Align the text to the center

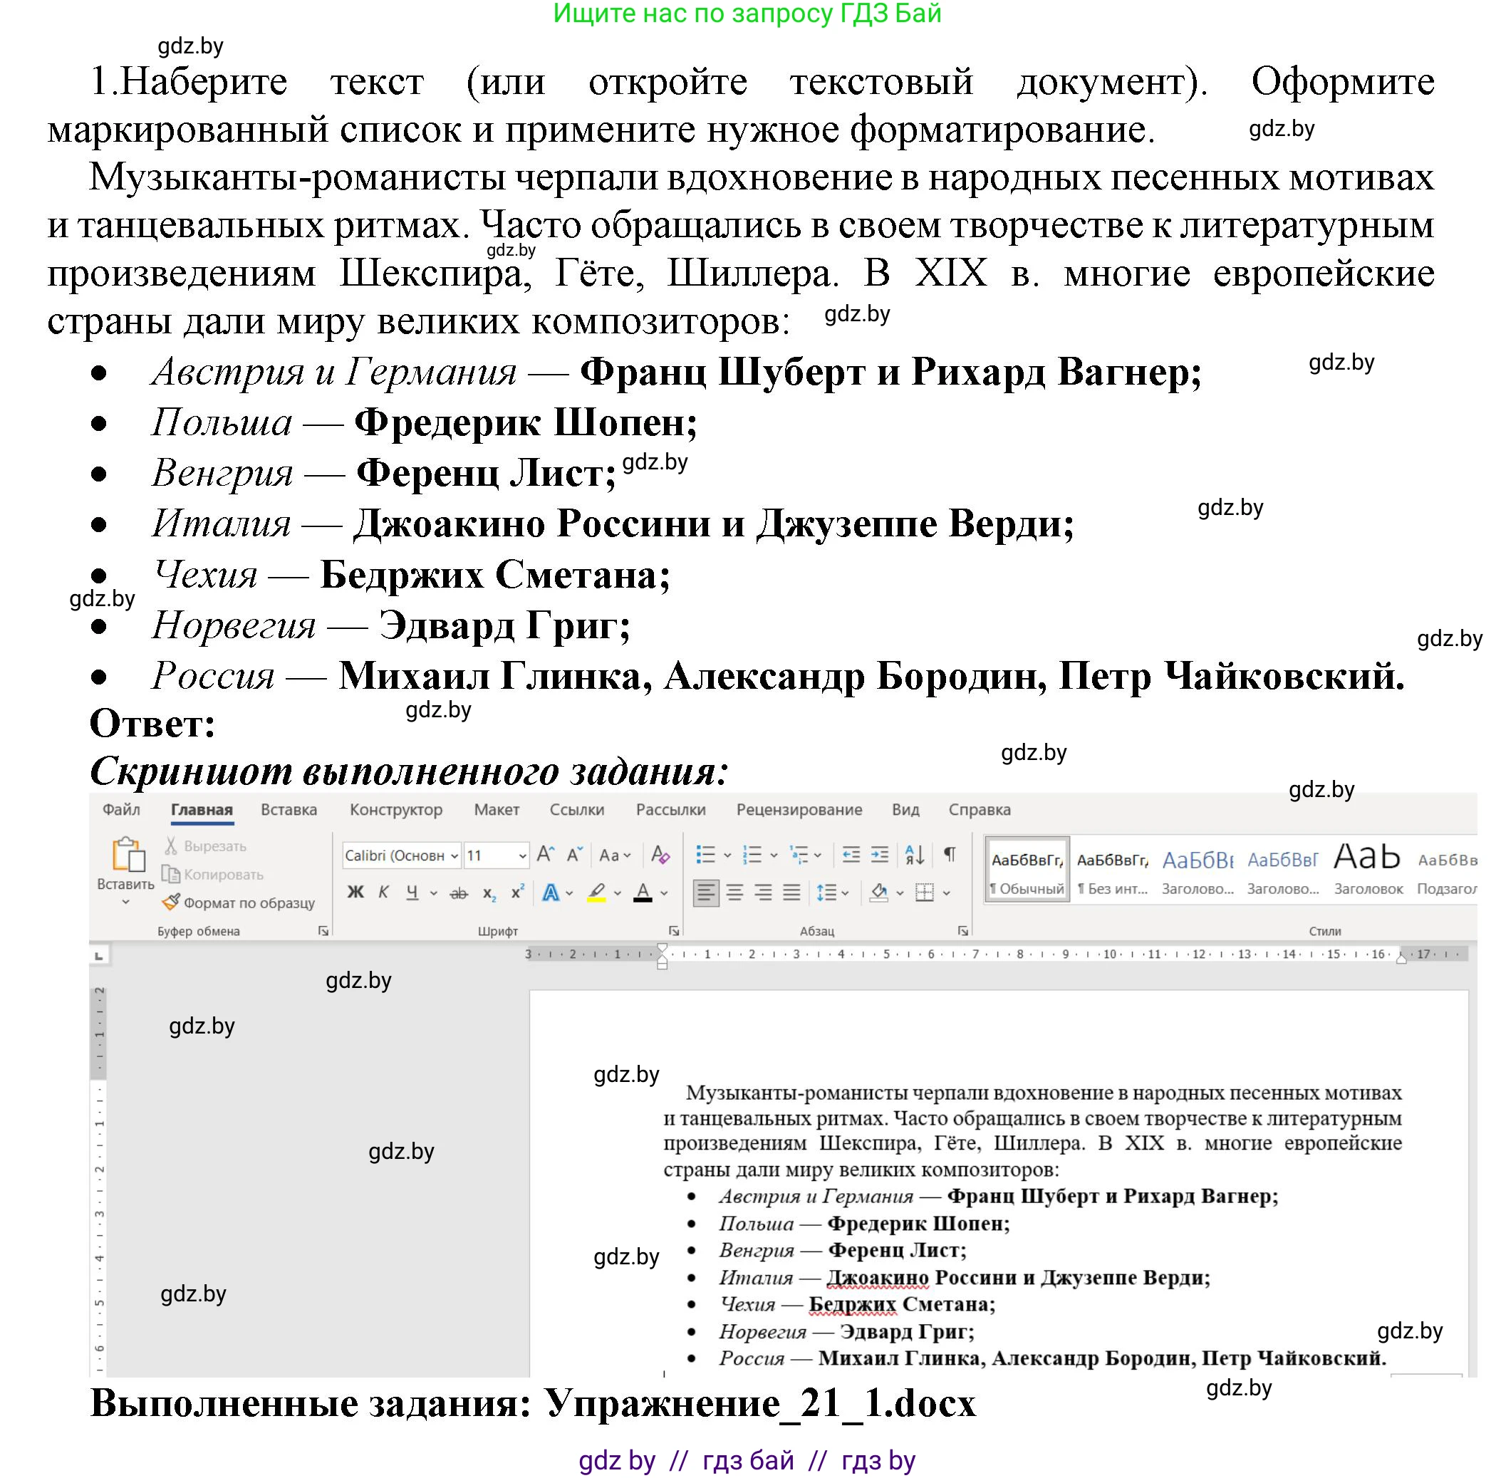[x=735, y=892]
